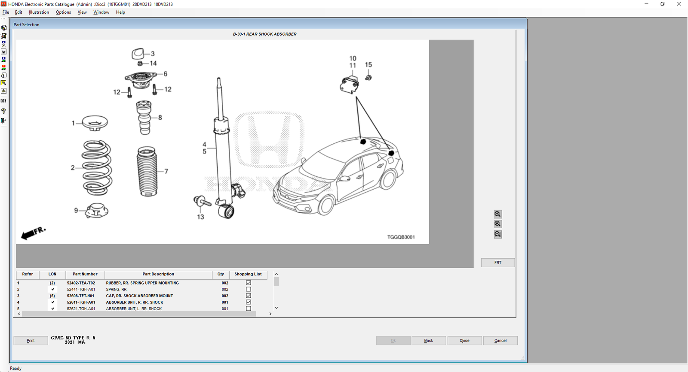Click horizontal scrollbar right arrow of parts list
The image size is (688, 372).
point(270,314)
